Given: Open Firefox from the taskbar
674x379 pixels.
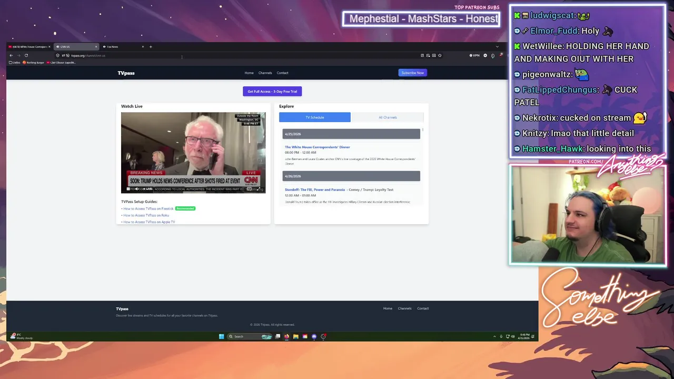Looking at the screenshot, I should point(286,336).
